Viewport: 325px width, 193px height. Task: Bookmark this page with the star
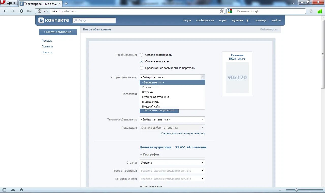click(x=222, y=11)
